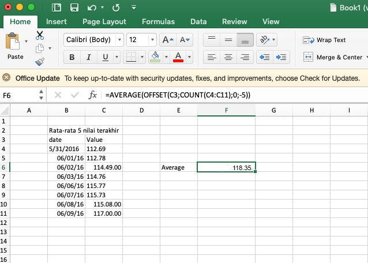The height and width of the screenshot is (263, 368).
Task: Dismiss the Office Update notification bar
Action: pyautogui.click(x=6, y=78)
